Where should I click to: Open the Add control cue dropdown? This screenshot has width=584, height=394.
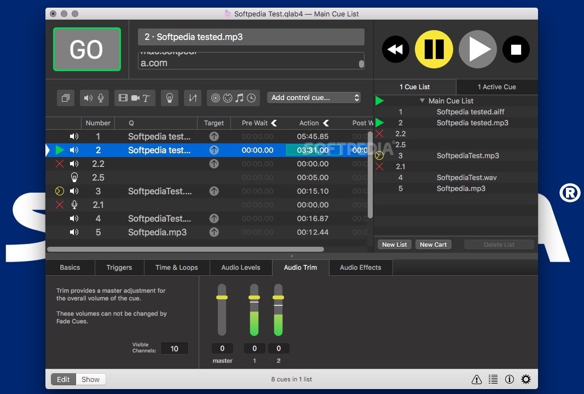[314, 98]
